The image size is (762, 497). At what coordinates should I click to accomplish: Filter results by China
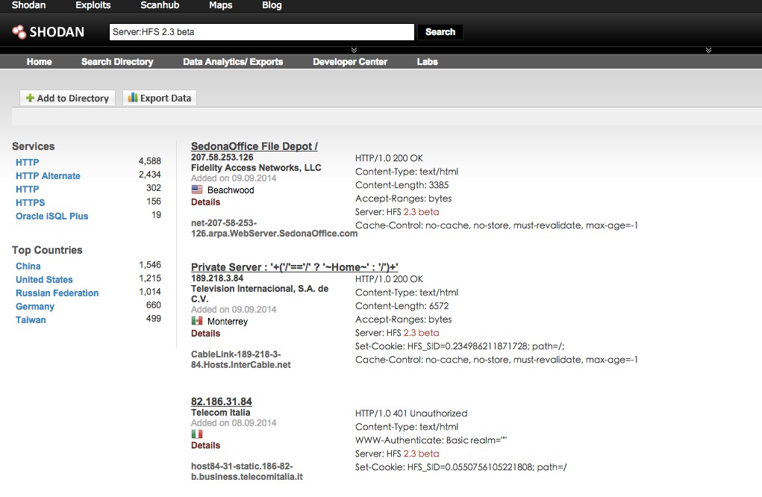[28, 266]
